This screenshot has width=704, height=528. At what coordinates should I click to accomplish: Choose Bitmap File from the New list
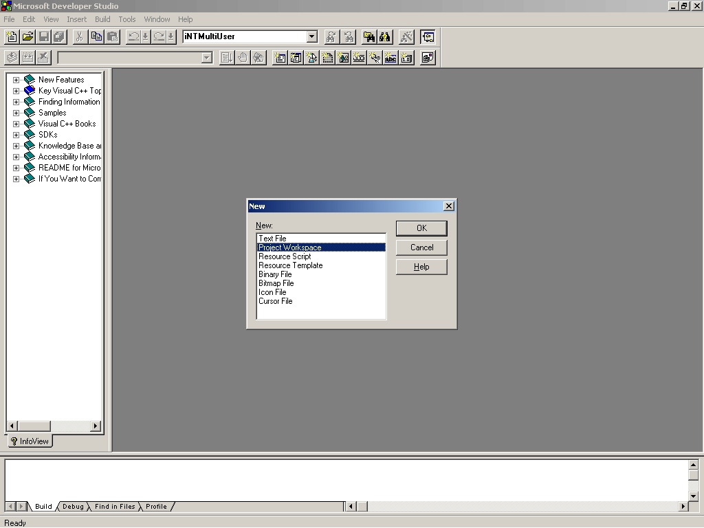321,283
